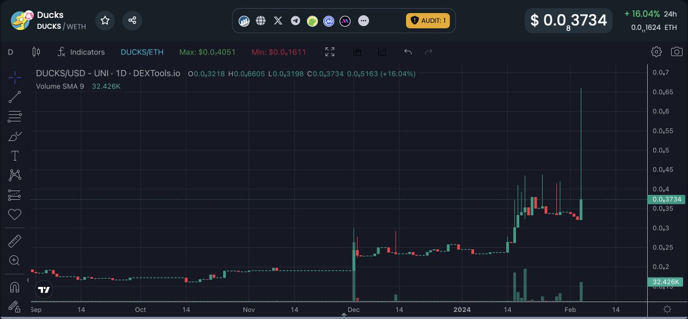Undo the last chart action
This screenshot has height=319, width=688.
click(x=408, y=52)
